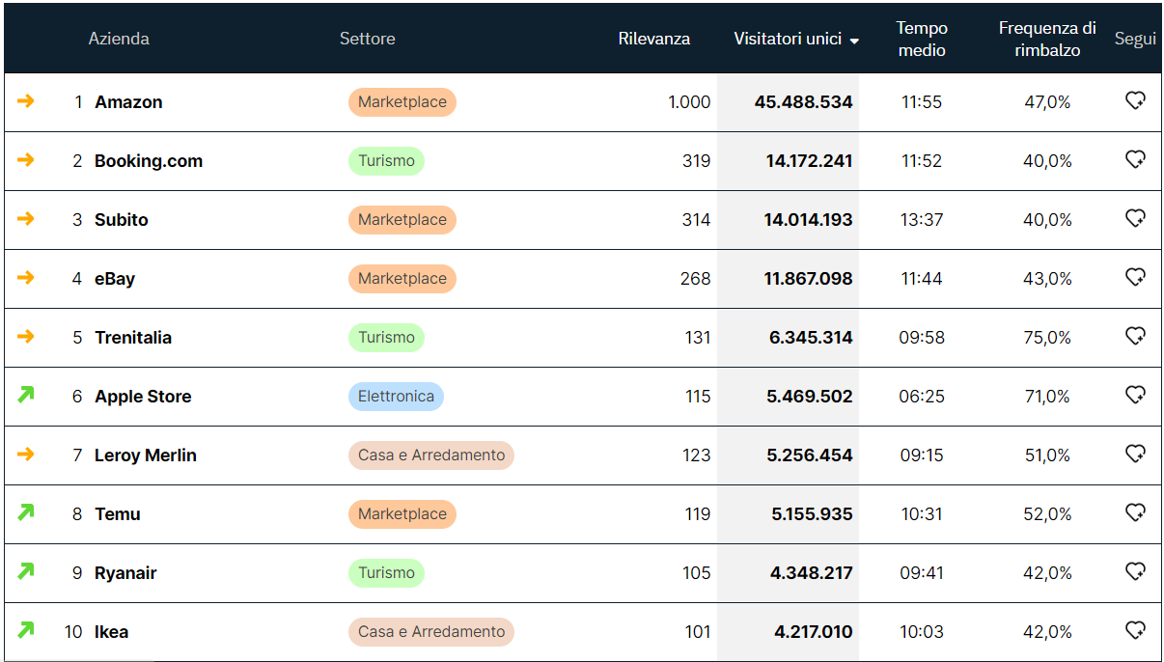Click the green upward arrow for Ryanair

tap(26, 570)
